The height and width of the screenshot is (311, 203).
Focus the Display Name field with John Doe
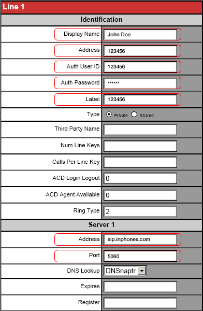(140, 35)
